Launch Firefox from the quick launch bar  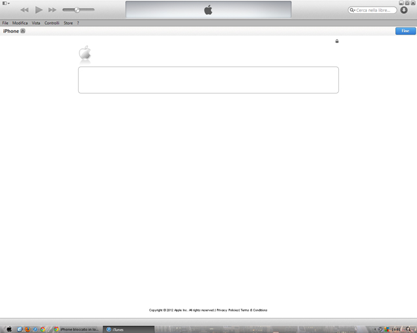[x=27, y=329]
